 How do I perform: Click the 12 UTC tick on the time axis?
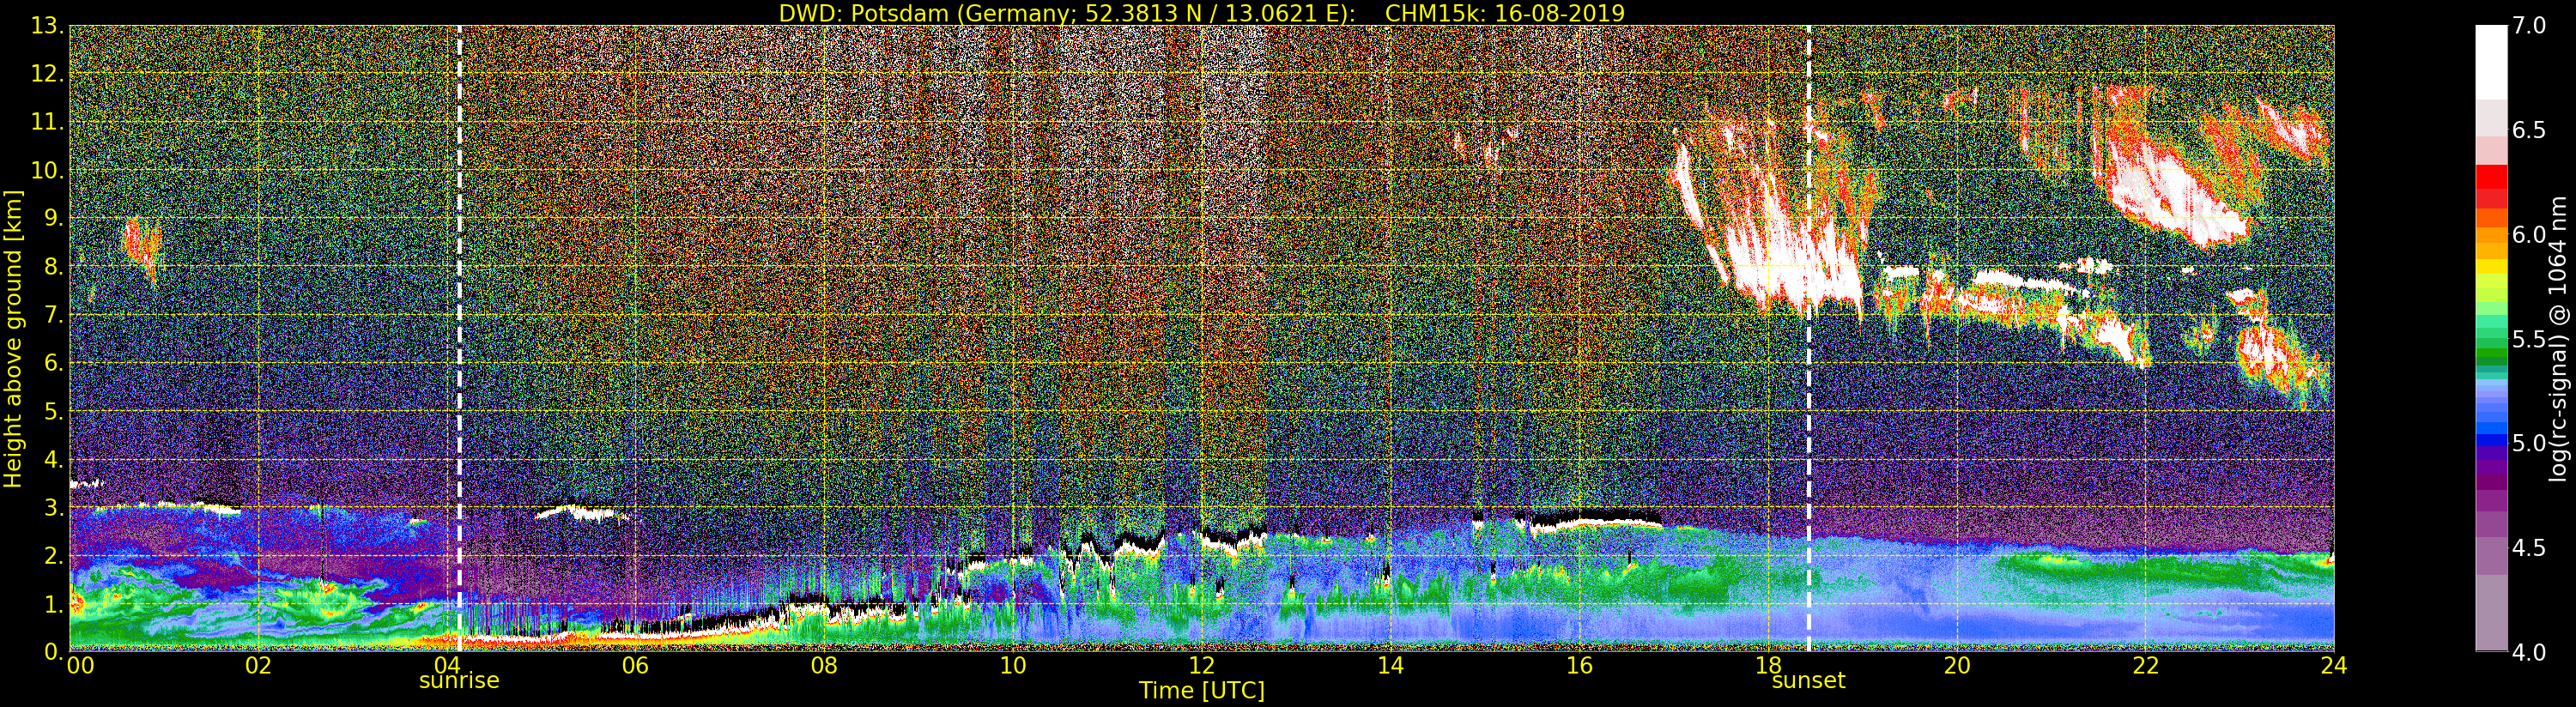(1201, 666)
